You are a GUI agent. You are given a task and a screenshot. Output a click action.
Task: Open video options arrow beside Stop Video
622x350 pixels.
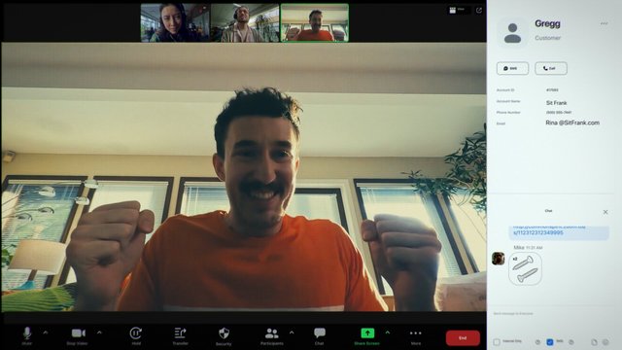click(99, 332)
